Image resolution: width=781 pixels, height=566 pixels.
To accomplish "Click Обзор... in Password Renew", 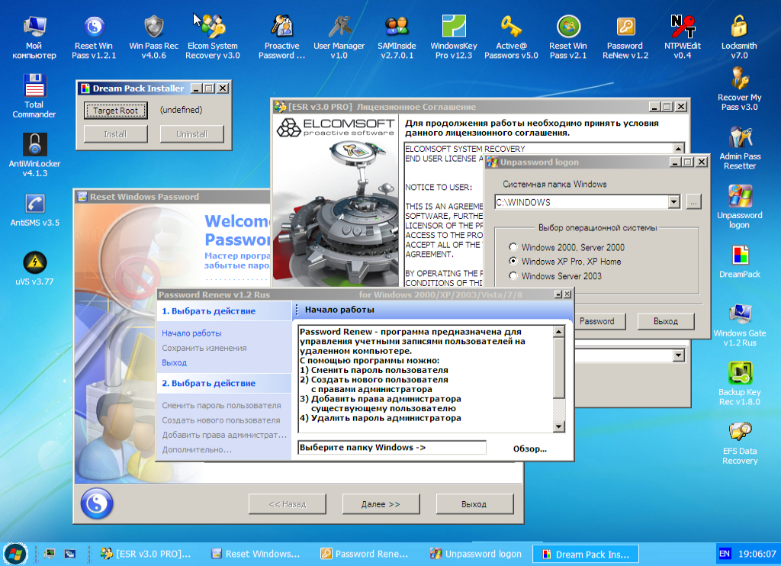I will click(x=530, y=449).
